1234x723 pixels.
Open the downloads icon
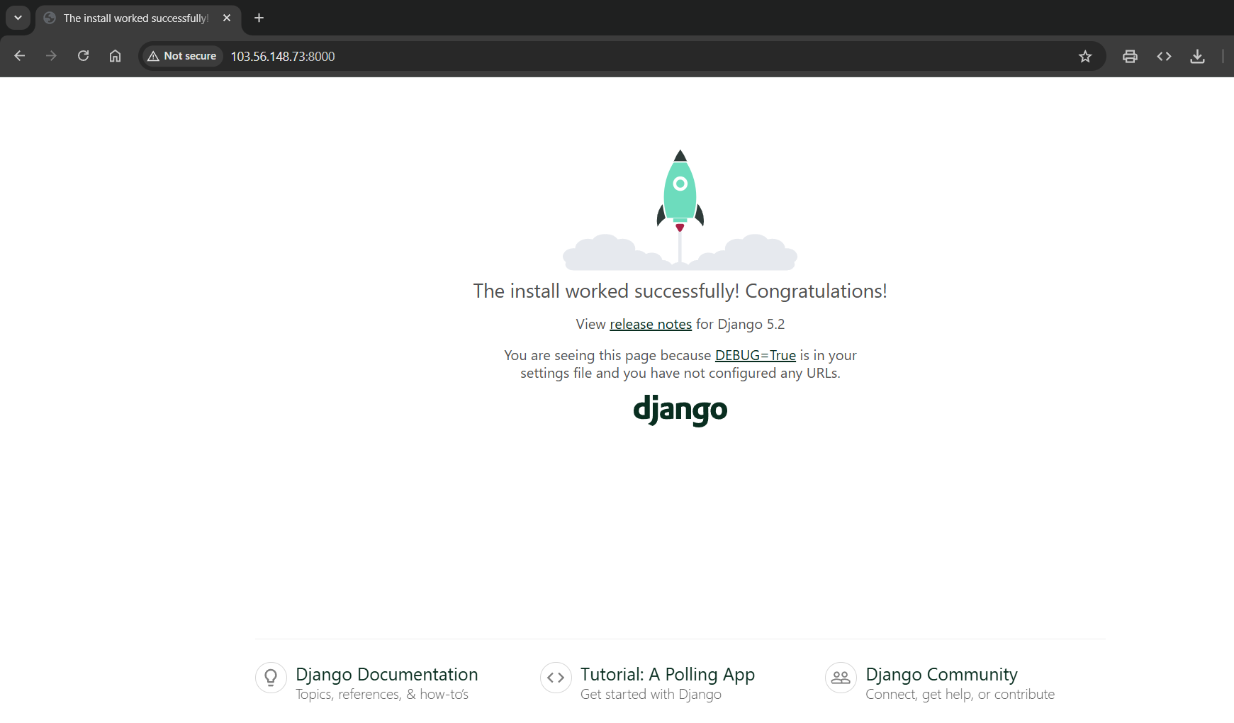pos(1197,57)
